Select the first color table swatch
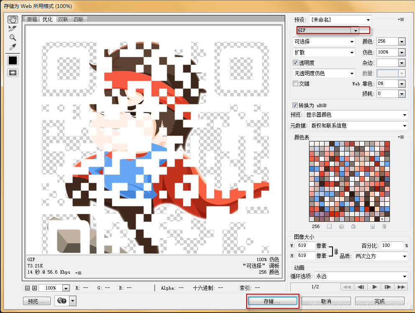The width and height of the screenshot is (415, 313). click(x=312, y=144)
